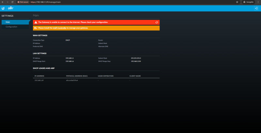
Task: Click the subnet mask value 255.255.255.0
Action: (x=136, y=58)
